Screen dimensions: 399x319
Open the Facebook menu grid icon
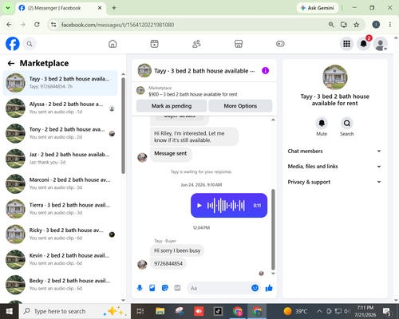(x=346, y=44)
